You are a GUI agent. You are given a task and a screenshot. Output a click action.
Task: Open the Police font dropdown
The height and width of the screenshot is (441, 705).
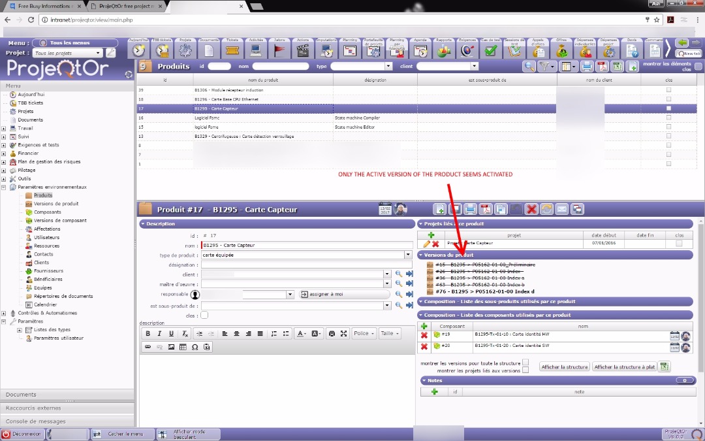tap(364, 333)
